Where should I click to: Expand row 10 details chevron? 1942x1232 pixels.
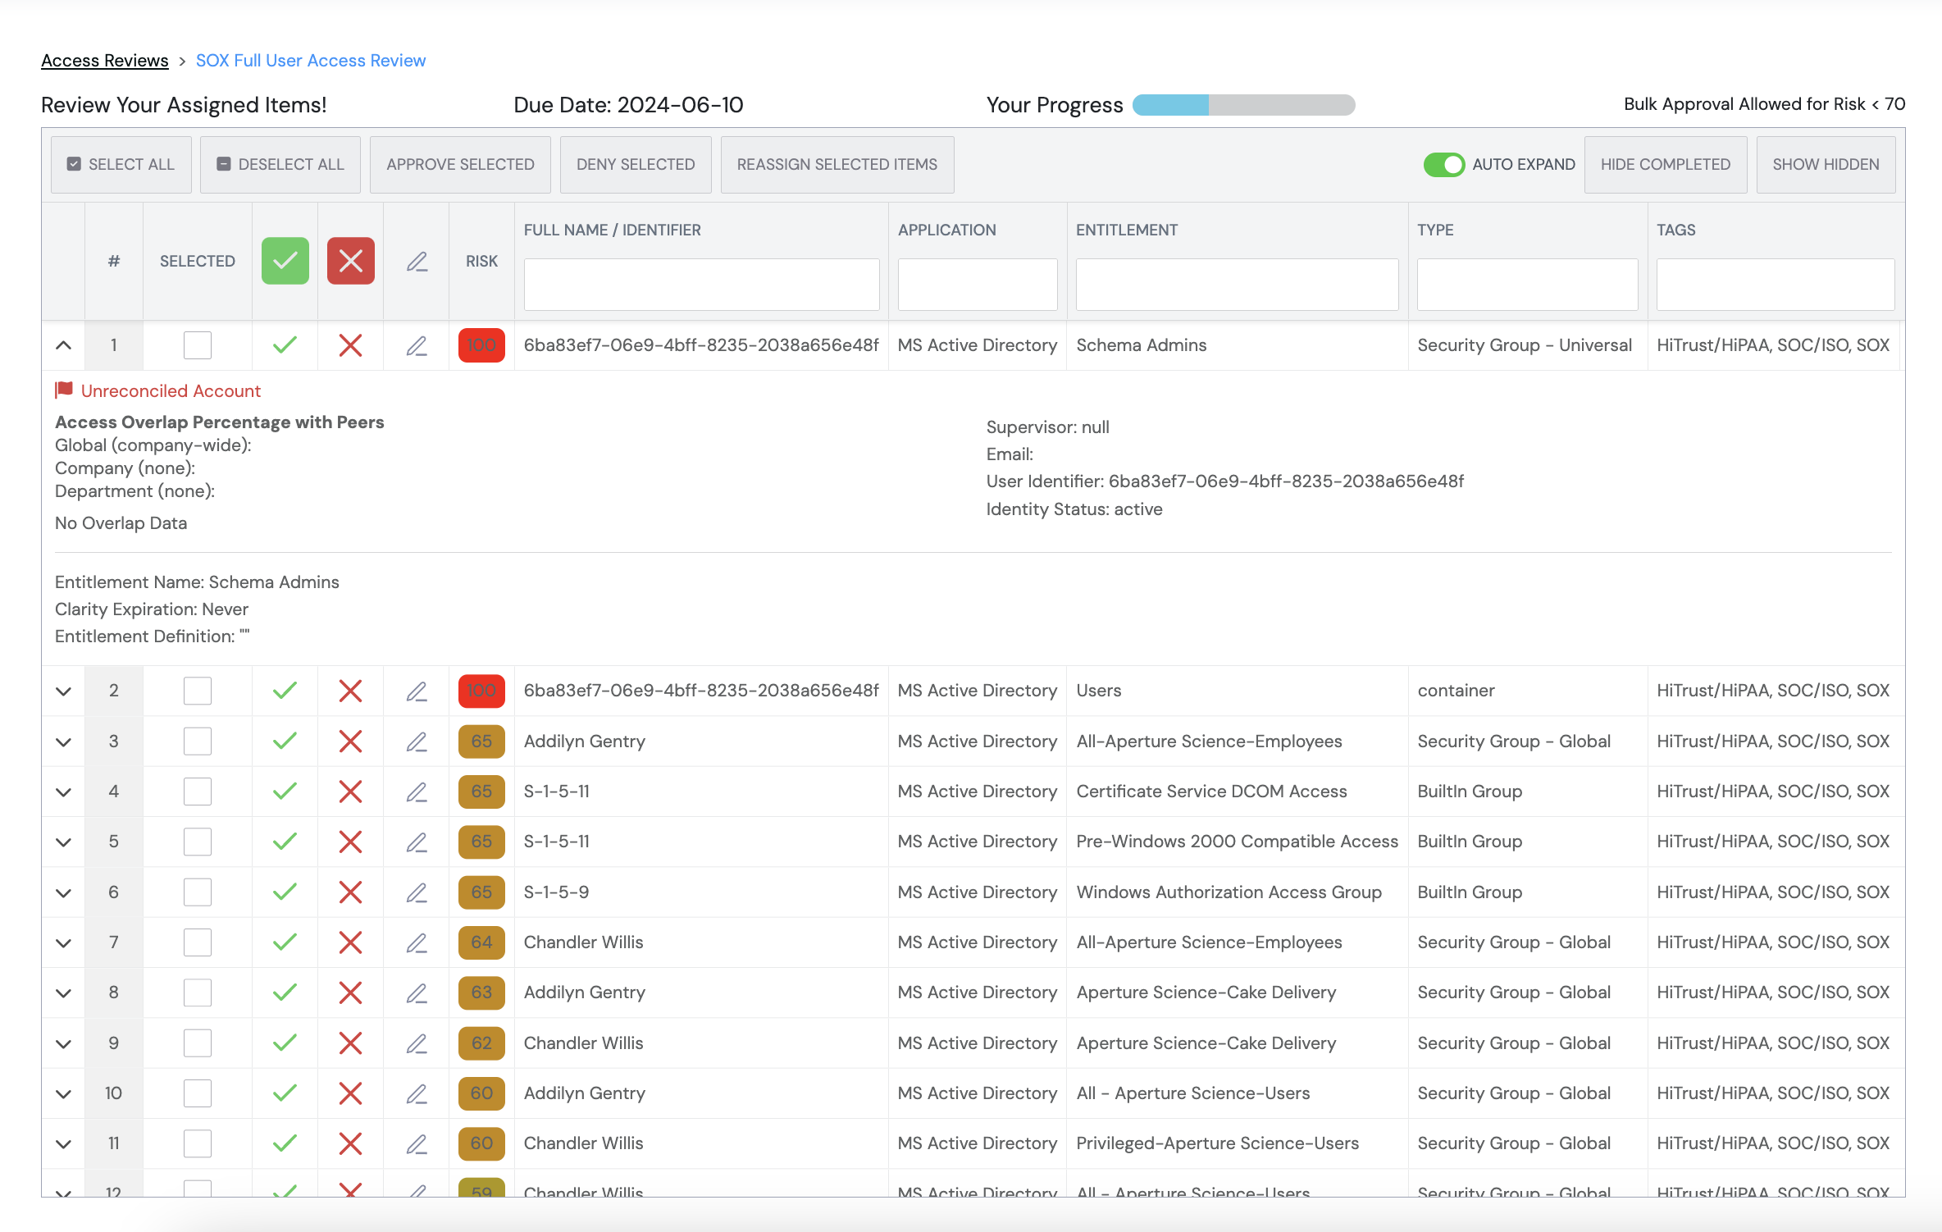click(x=63, y=1094)
